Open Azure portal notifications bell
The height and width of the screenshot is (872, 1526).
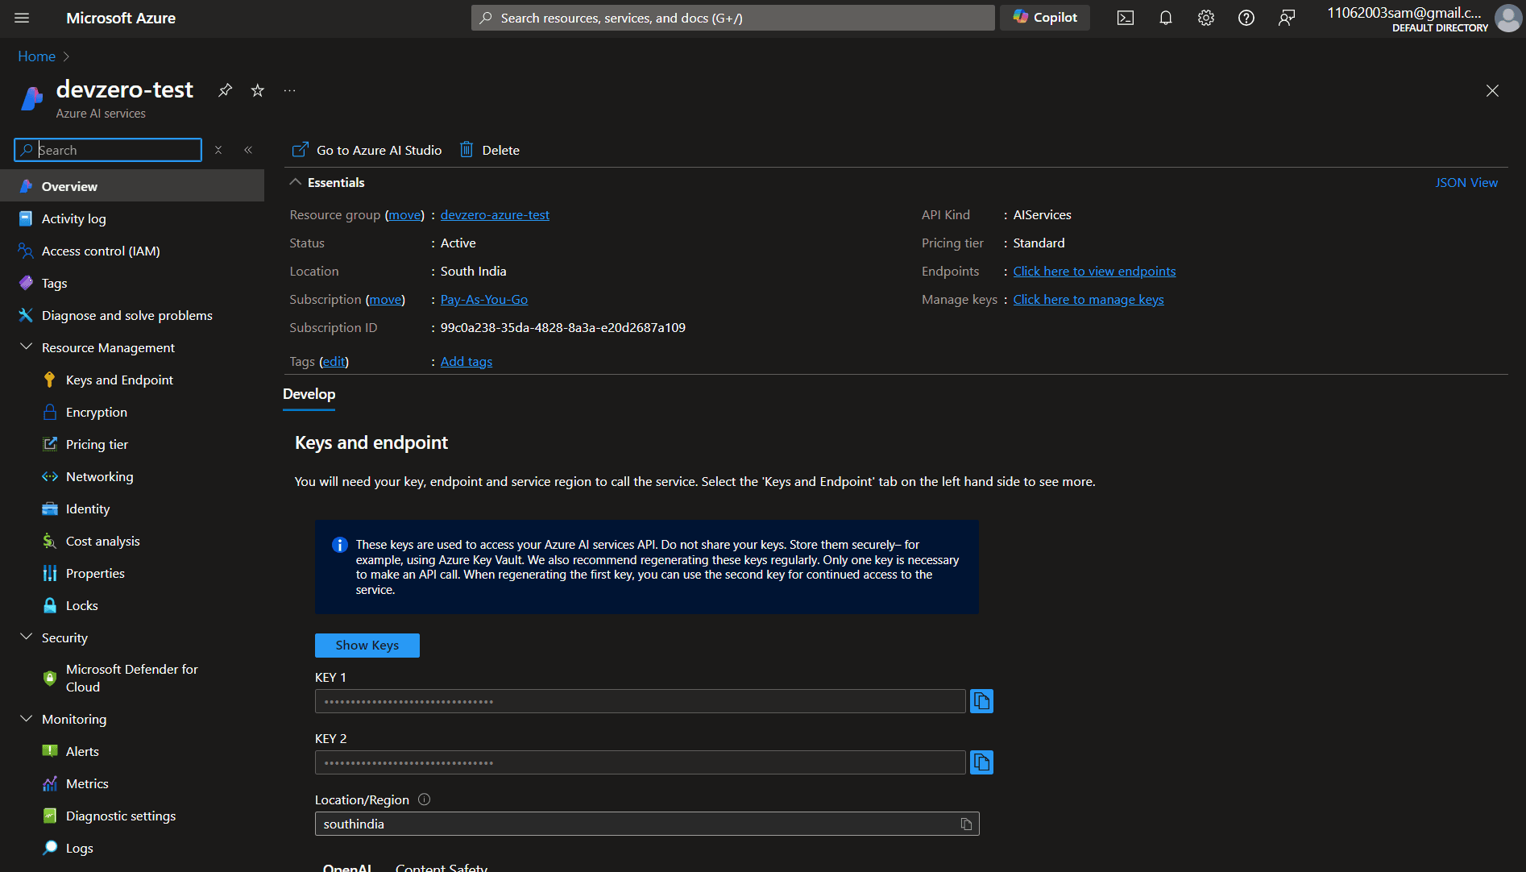pos(1165,17)
